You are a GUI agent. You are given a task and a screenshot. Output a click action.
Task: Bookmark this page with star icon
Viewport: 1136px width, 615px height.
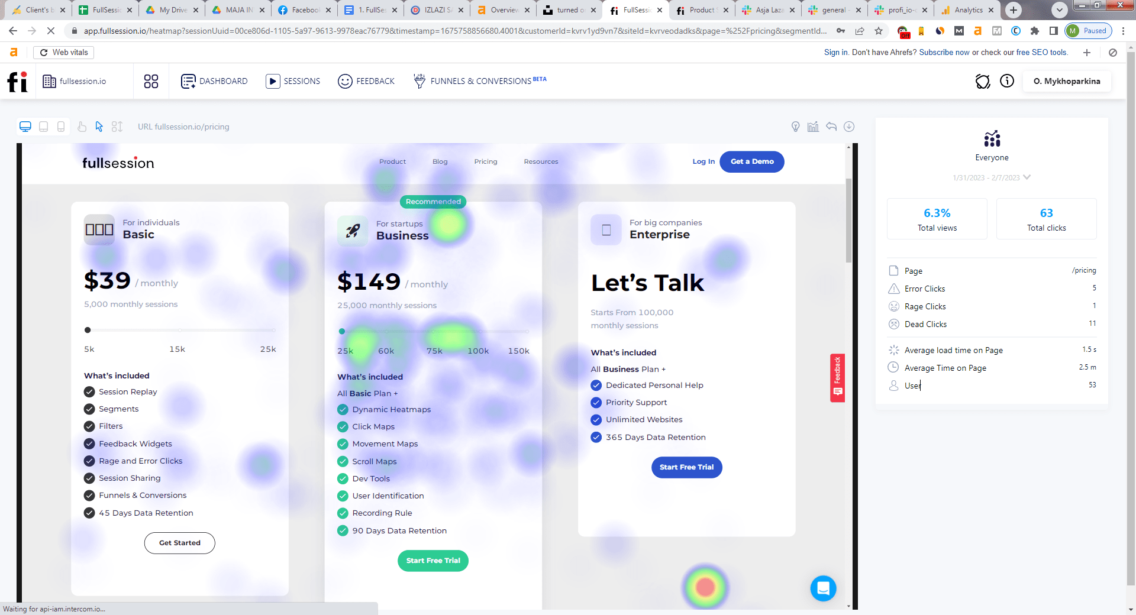(x=879, y=31)
